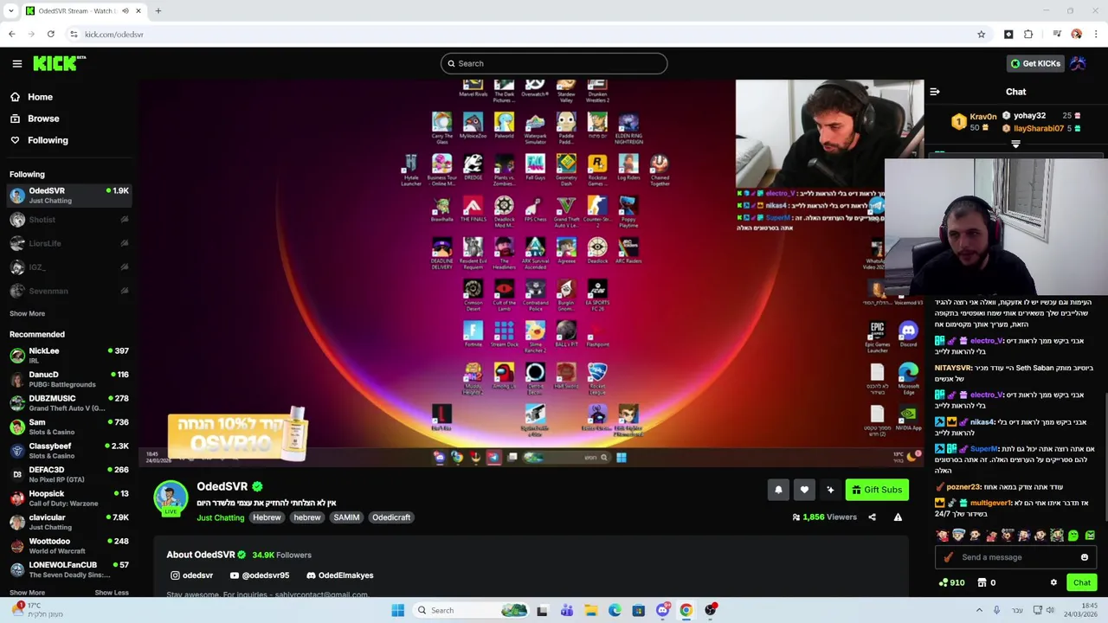Mute tab via the speaker icon
The width and height of the screenshot is (1108, 623).
(x=126, y=11)
